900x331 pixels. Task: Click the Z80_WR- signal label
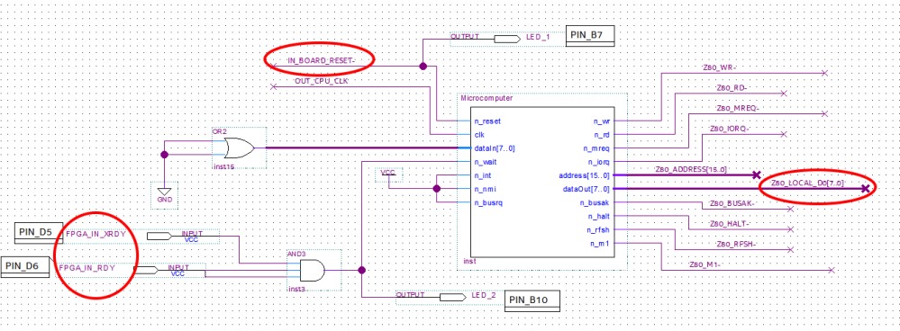(x=719, y=67)
